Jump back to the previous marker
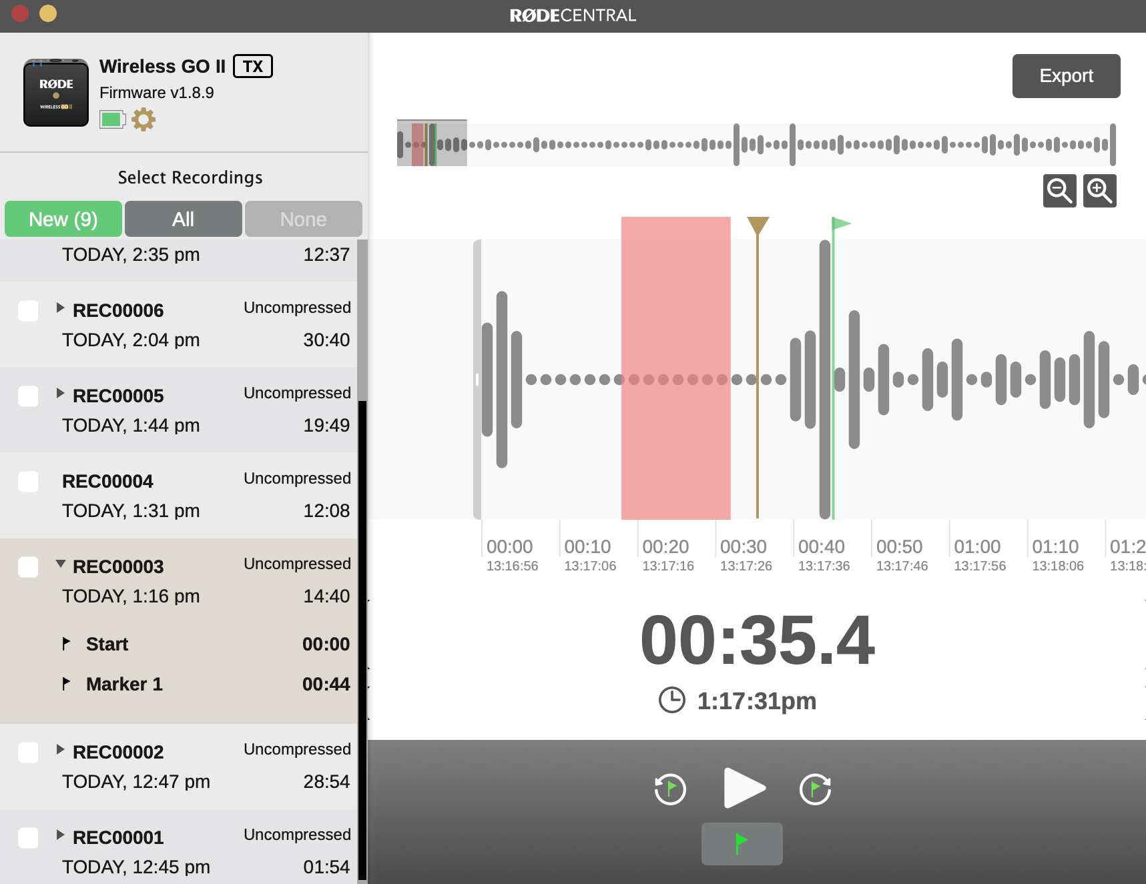Image resolution: width=1146 pixels, height=884 pixels. 670,789
